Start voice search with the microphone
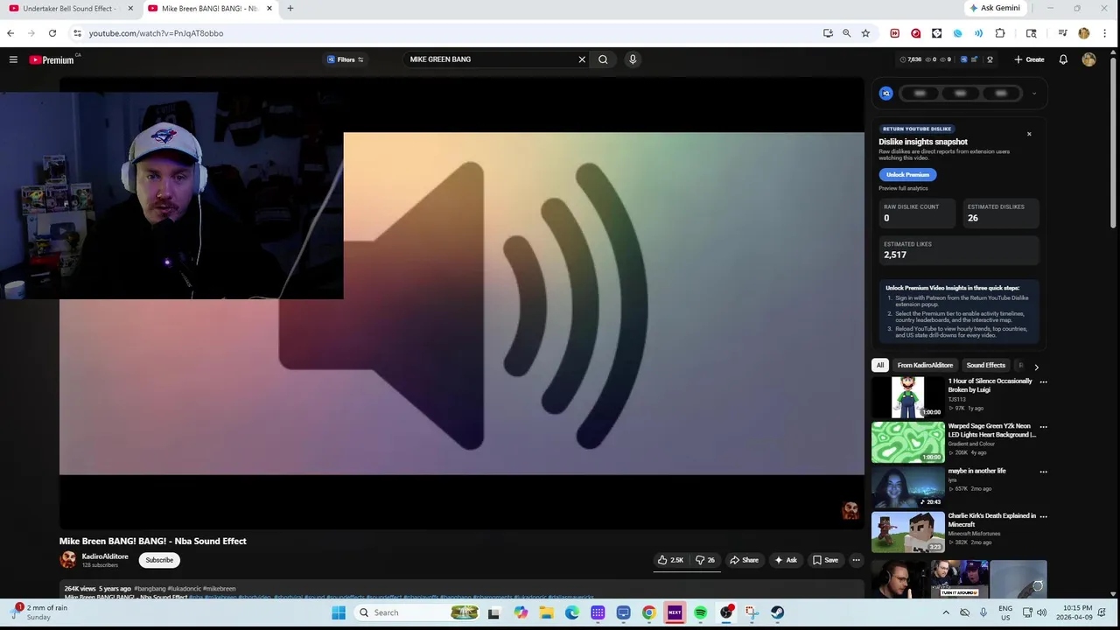The image size is (1120, 630). [633, 59]
